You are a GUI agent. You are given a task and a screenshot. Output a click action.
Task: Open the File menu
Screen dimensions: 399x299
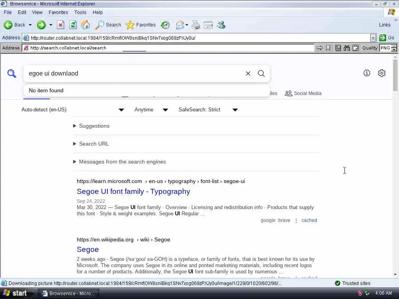(8, 12)
